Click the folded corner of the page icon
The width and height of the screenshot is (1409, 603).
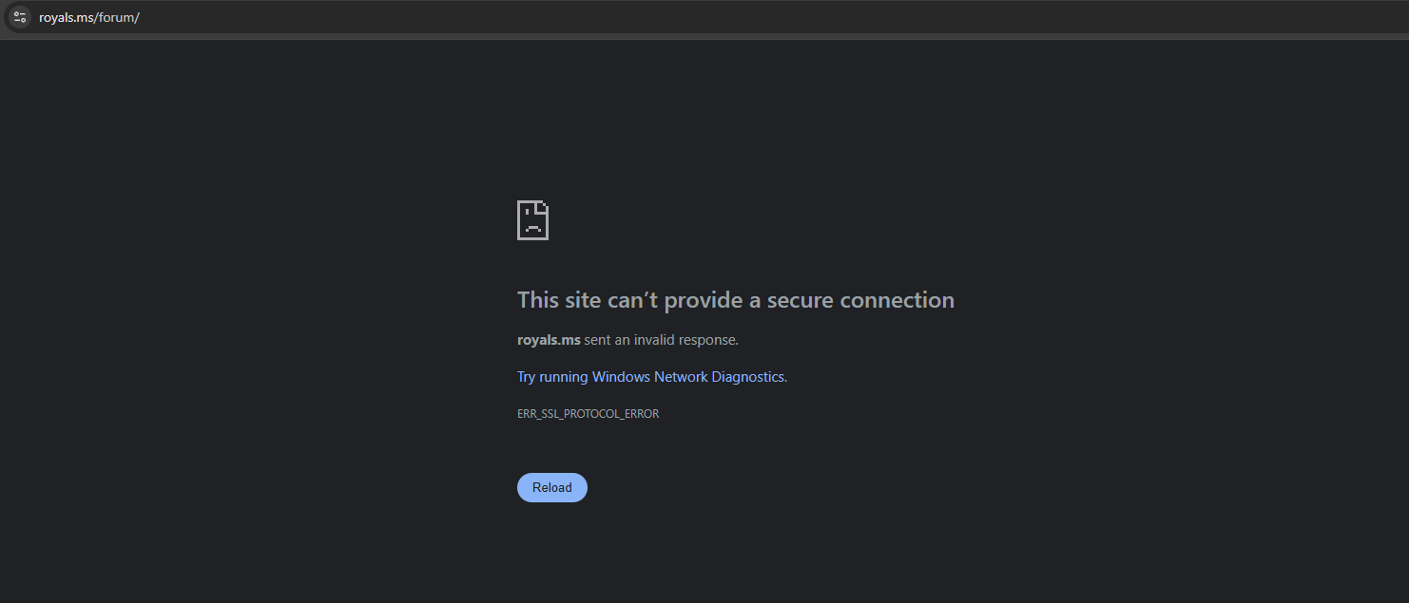(543, 206)
